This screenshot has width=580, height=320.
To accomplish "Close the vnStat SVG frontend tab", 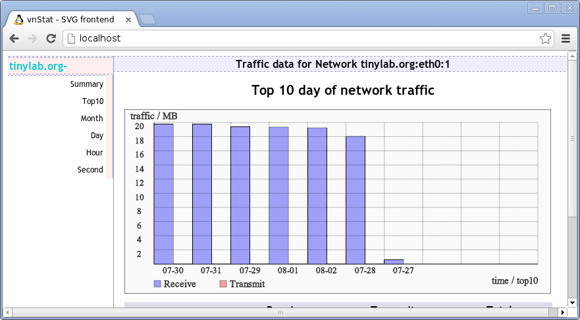I will coord(128,20).
